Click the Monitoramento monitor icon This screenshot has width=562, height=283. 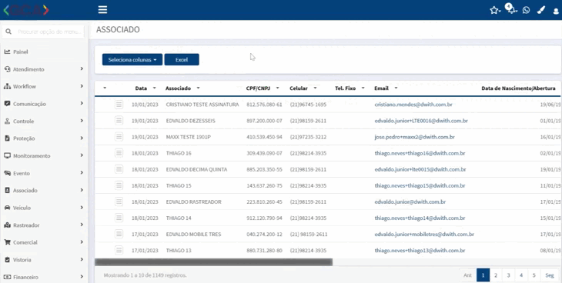click(7, 156)
